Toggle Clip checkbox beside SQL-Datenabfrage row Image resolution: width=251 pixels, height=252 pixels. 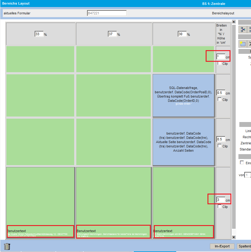tap(219, 99)
